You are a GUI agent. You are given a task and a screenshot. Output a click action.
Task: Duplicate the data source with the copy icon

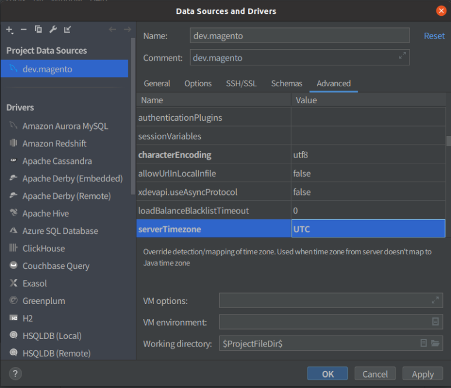pyautogui.click(x=39, y=29)
